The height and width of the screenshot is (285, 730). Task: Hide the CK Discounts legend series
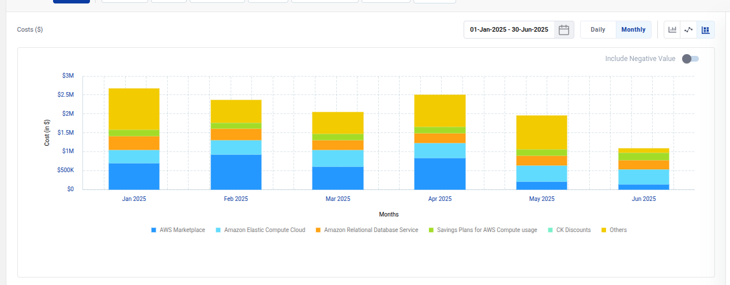coord(573,230)
